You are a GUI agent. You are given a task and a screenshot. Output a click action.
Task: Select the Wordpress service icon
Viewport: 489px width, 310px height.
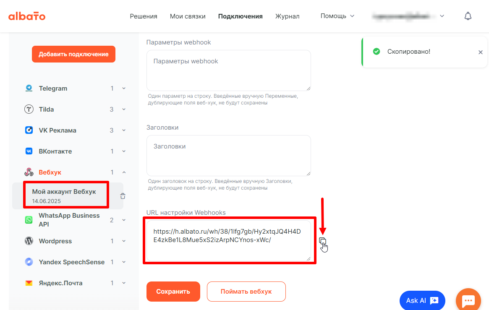(x=29, y=241)
